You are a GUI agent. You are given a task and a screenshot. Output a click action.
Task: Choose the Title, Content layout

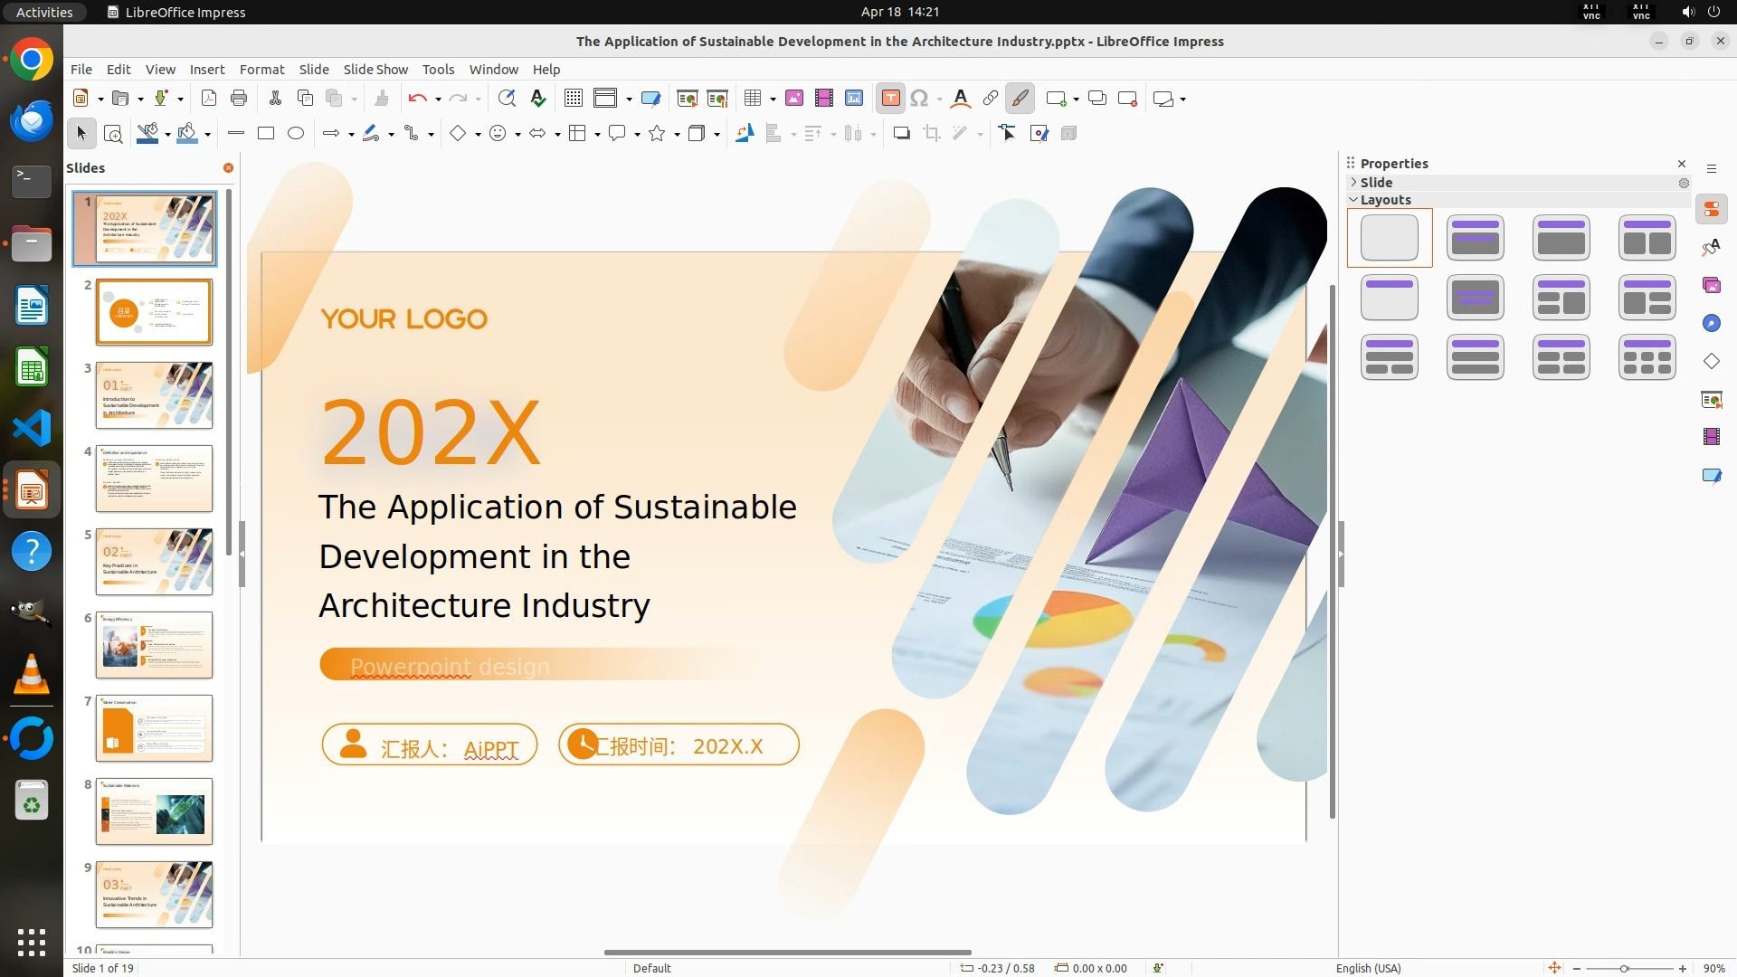[1561, 238]
